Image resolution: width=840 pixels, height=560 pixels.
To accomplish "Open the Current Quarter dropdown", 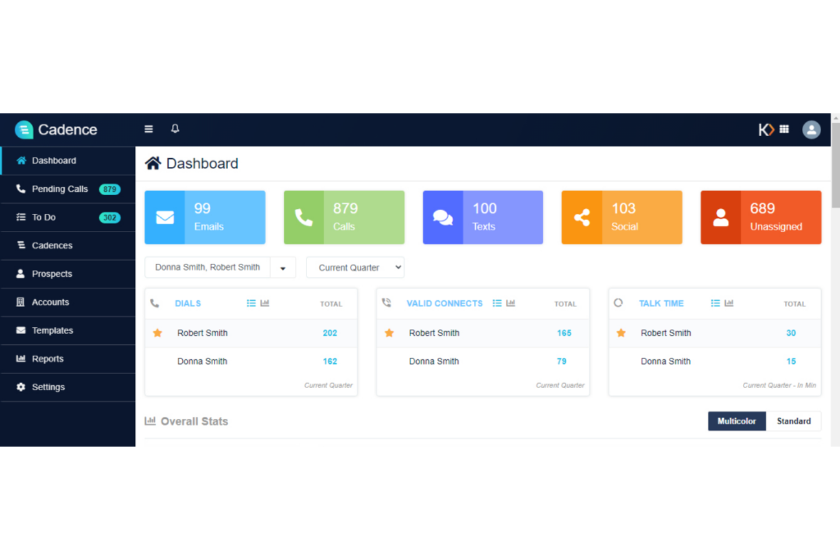I will coord(355,267).
